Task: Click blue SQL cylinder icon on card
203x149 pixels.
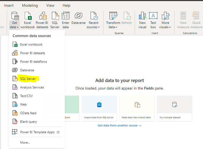Action: pos(99,105)
